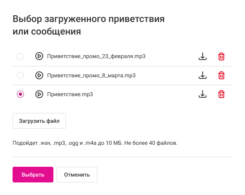This screenshot has width=245, height=195.
Task: Play Приветствие_промо_23_февраля.mp3 preview
Action: pyautogui.click(x=39, y=56)
